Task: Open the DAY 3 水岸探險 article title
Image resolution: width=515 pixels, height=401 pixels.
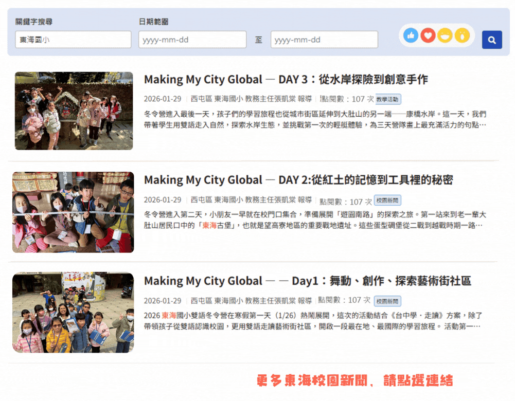Action: [x=286, y=80]
